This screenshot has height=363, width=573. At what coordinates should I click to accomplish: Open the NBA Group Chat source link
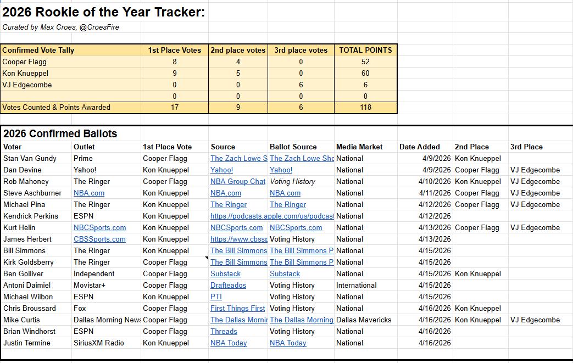coord(237,181)
